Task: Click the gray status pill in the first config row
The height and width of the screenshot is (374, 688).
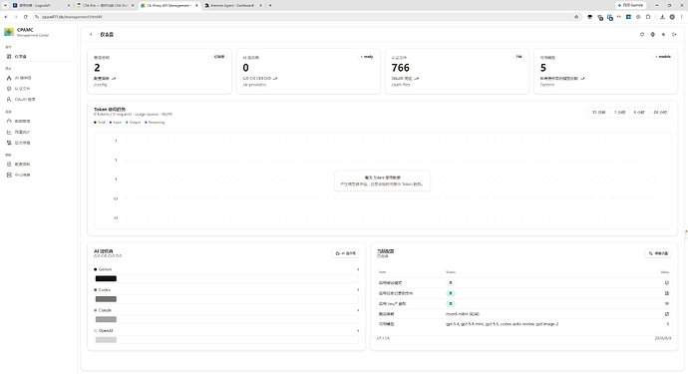Action: click(x=451, y=282)
